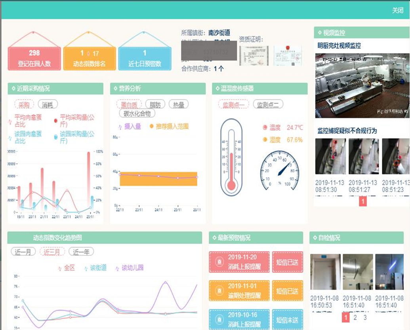Click the orange 湿度 legend dot
Image resolution: width=410 pixels, height=330 pixels.
point(265,139)
